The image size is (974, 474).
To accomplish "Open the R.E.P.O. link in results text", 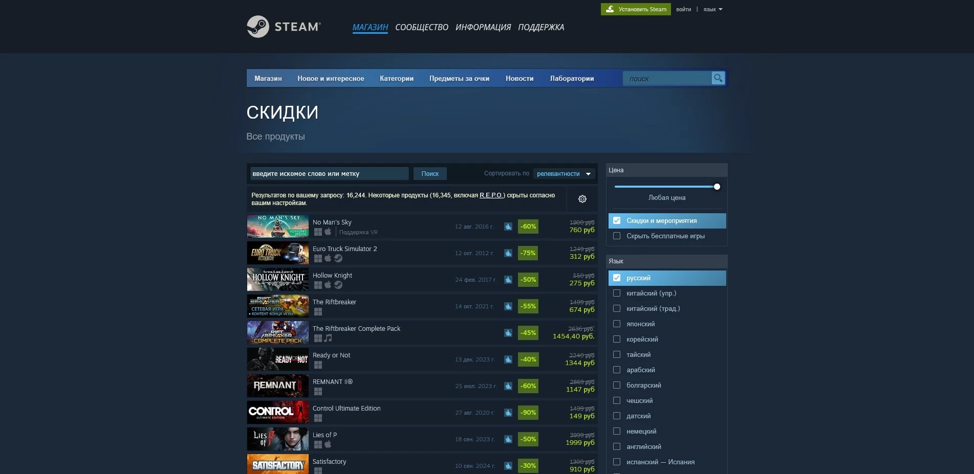I will point(491,195).
